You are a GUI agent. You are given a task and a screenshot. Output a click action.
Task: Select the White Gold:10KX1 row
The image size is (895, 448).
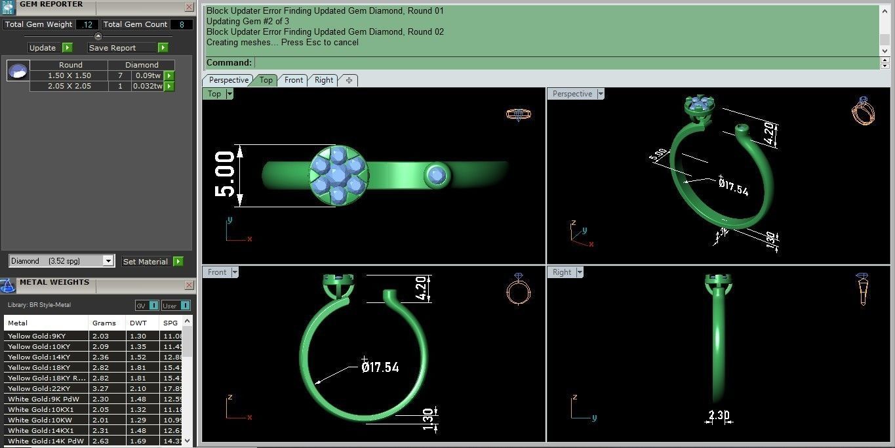pos(93,409)
